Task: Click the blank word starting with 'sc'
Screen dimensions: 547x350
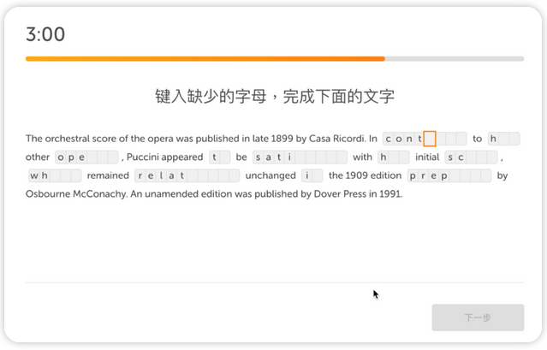Action: pos(472,157)
